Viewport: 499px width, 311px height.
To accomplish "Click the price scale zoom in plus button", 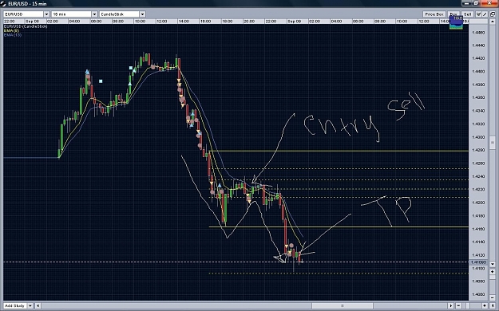I will point(493,272).
